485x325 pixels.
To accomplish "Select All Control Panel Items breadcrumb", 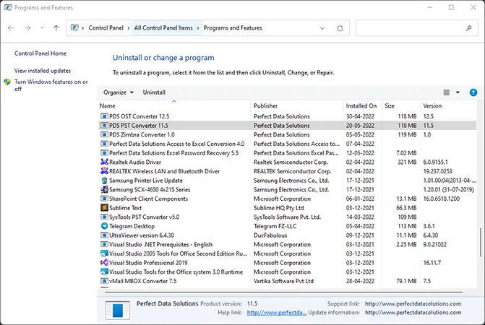I will [x=163, y=28].
